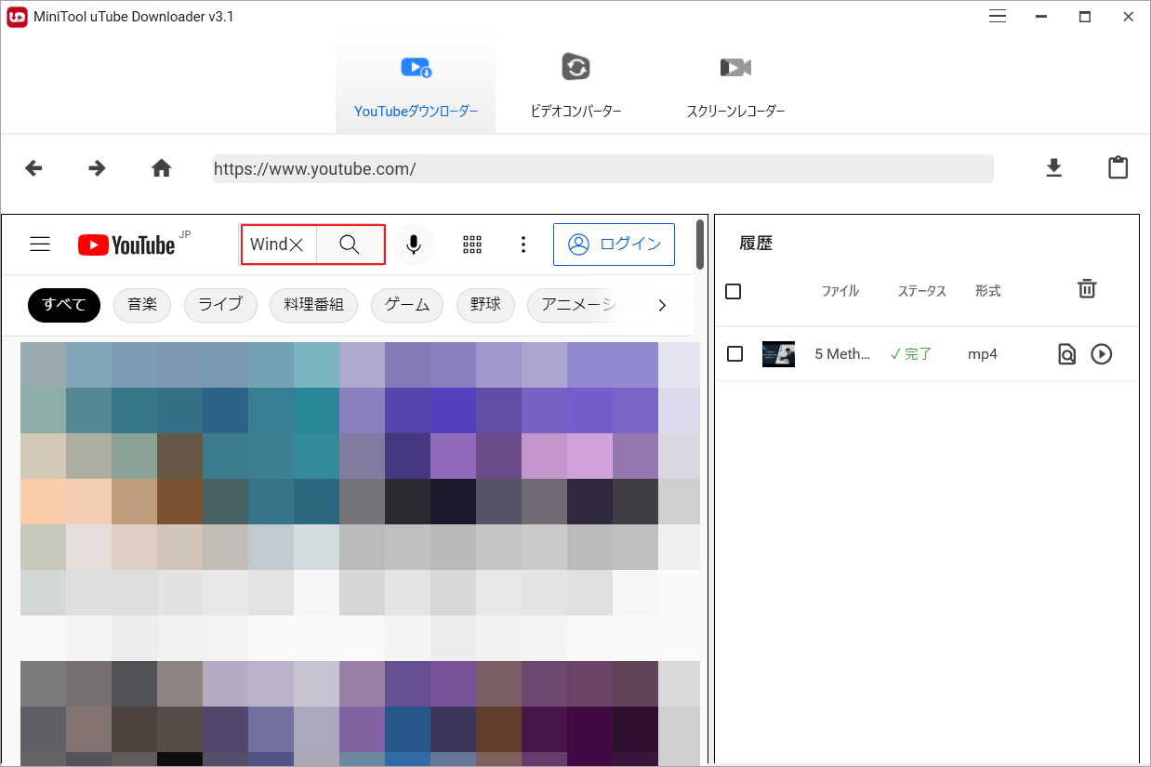
Task: Locate the 5 Meth... file via folder search icon
Action: [x=1067, y=354]
